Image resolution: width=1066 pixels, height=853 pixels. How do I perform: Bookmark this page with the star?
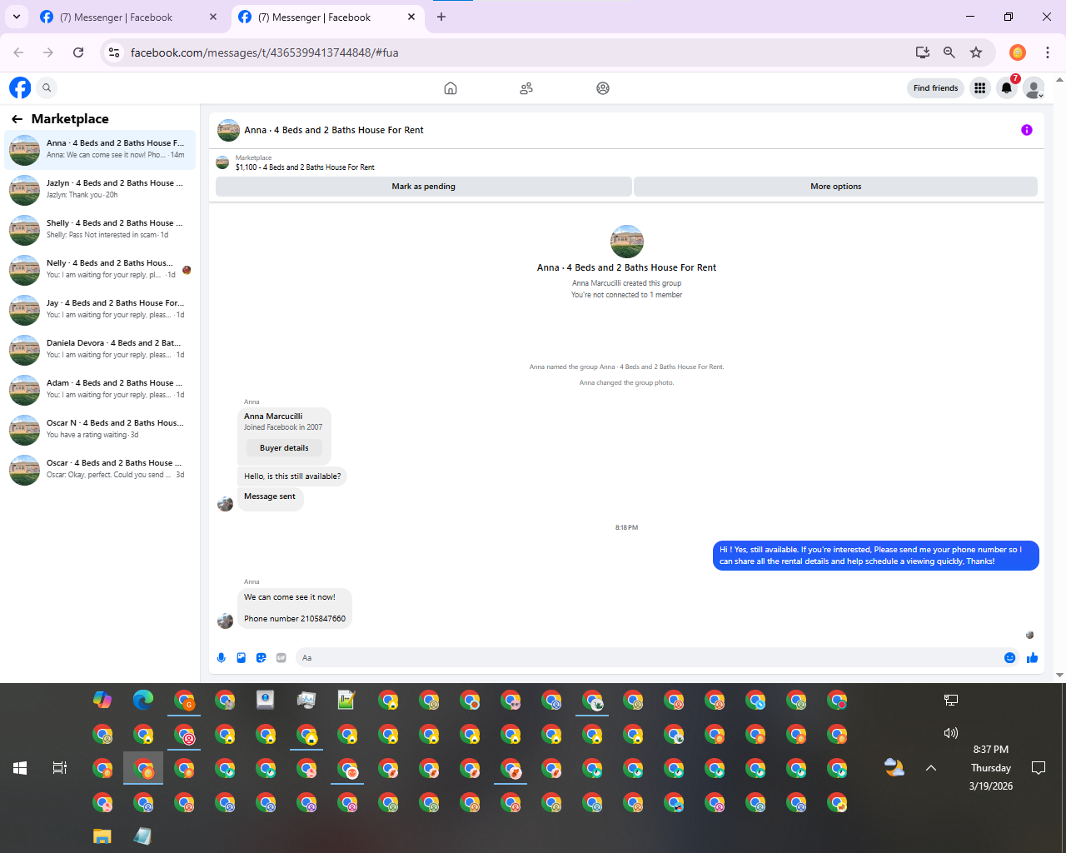point(976,52)
